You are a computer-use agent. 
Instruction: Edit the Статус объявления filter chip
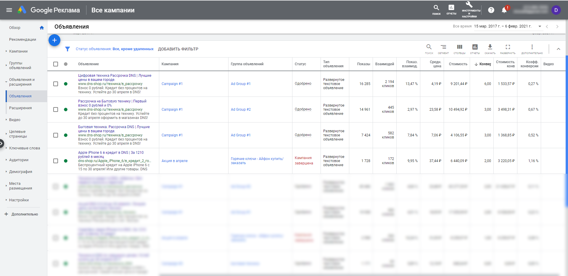(x=115, y=49)
